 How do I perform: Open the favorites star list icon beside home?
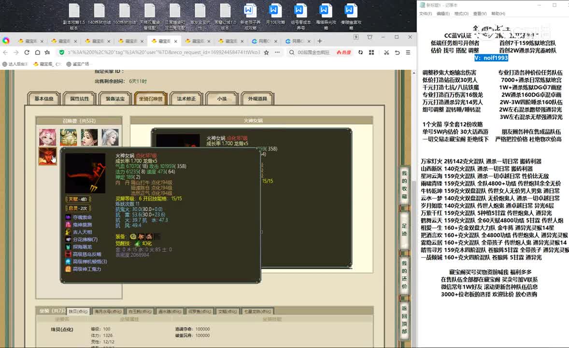coord(47,52)
